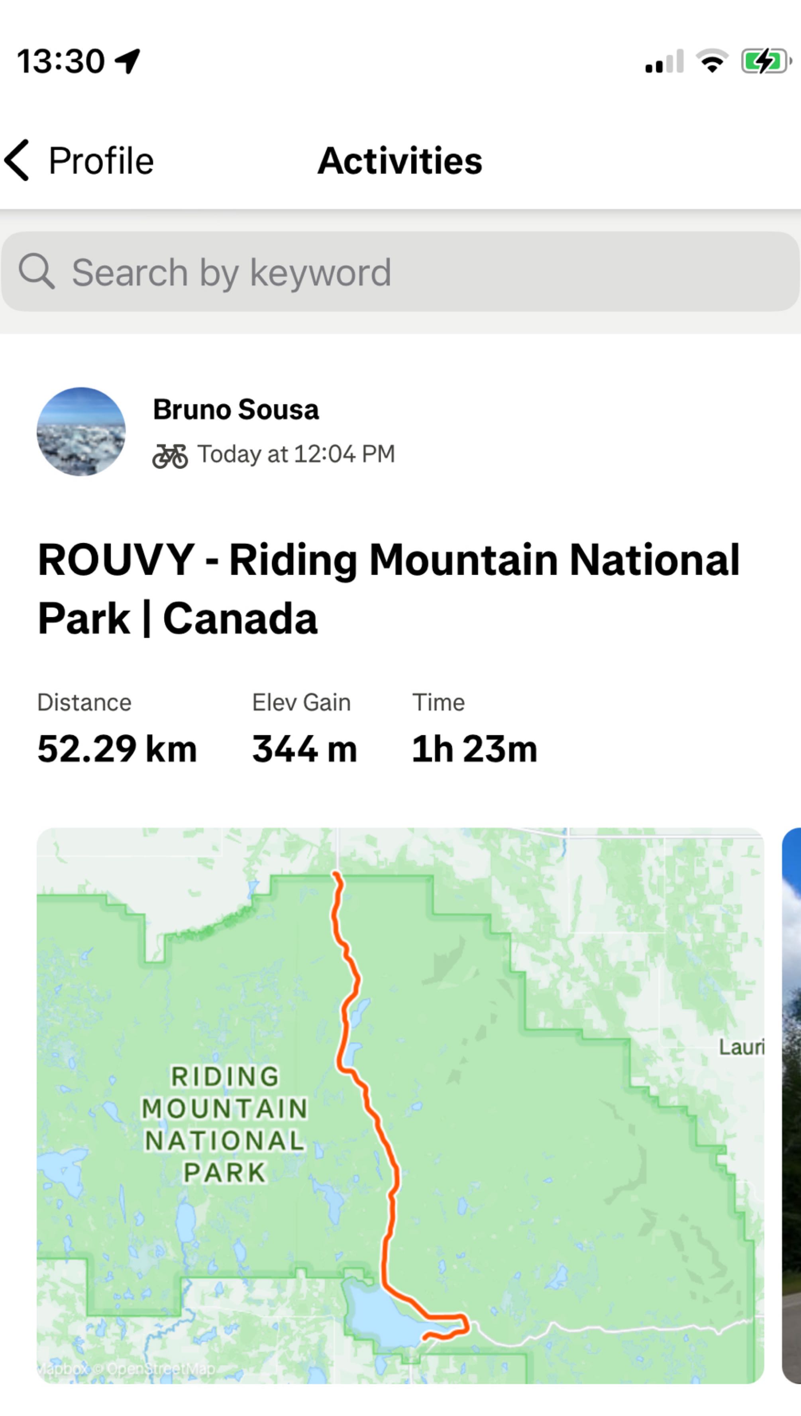Screen dimensions: 801x1416
Task: Tap the Today at 12:04 PM timestamp
Action: 296,454
